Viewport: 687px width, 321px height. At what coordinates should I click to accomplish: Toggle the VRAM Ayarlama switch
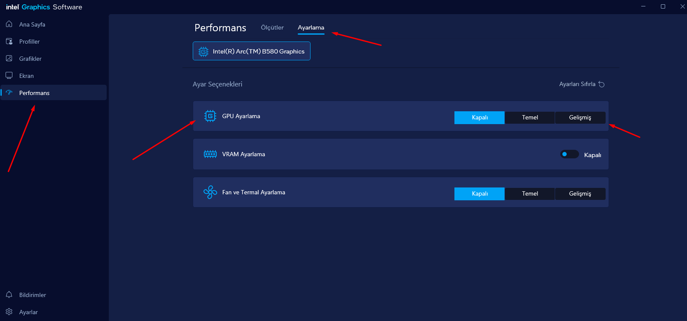pyautogui.click(x=570, y=154)
